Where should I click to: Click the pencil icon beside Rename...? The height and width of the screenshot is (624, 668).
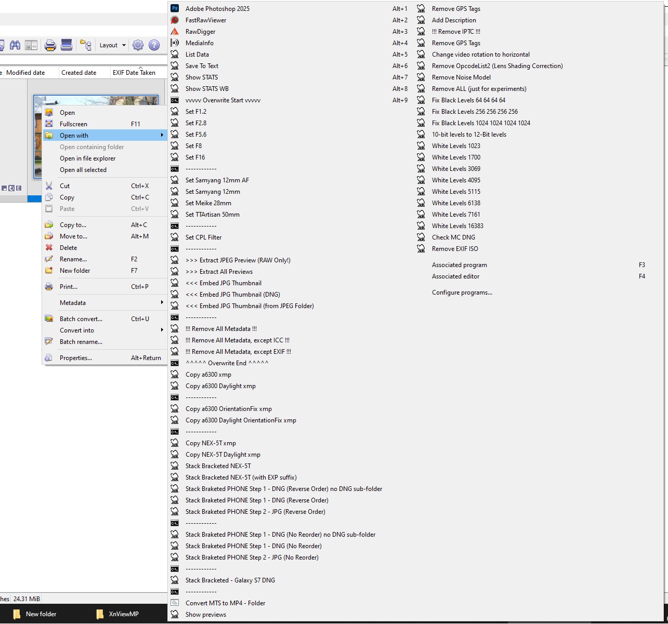pyautogui.click(x=49, y=259)
